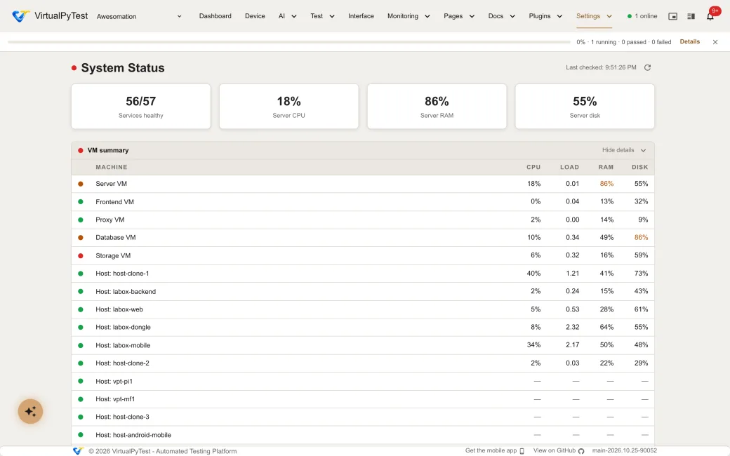Click the VM summary red status dot
The width and height of the screenshot is (730, 456).
tap(81, 150)
